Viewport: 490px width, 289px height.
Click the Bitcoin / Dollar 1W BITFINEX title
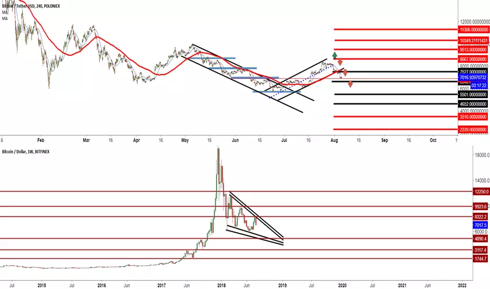(x=26, y=152)
